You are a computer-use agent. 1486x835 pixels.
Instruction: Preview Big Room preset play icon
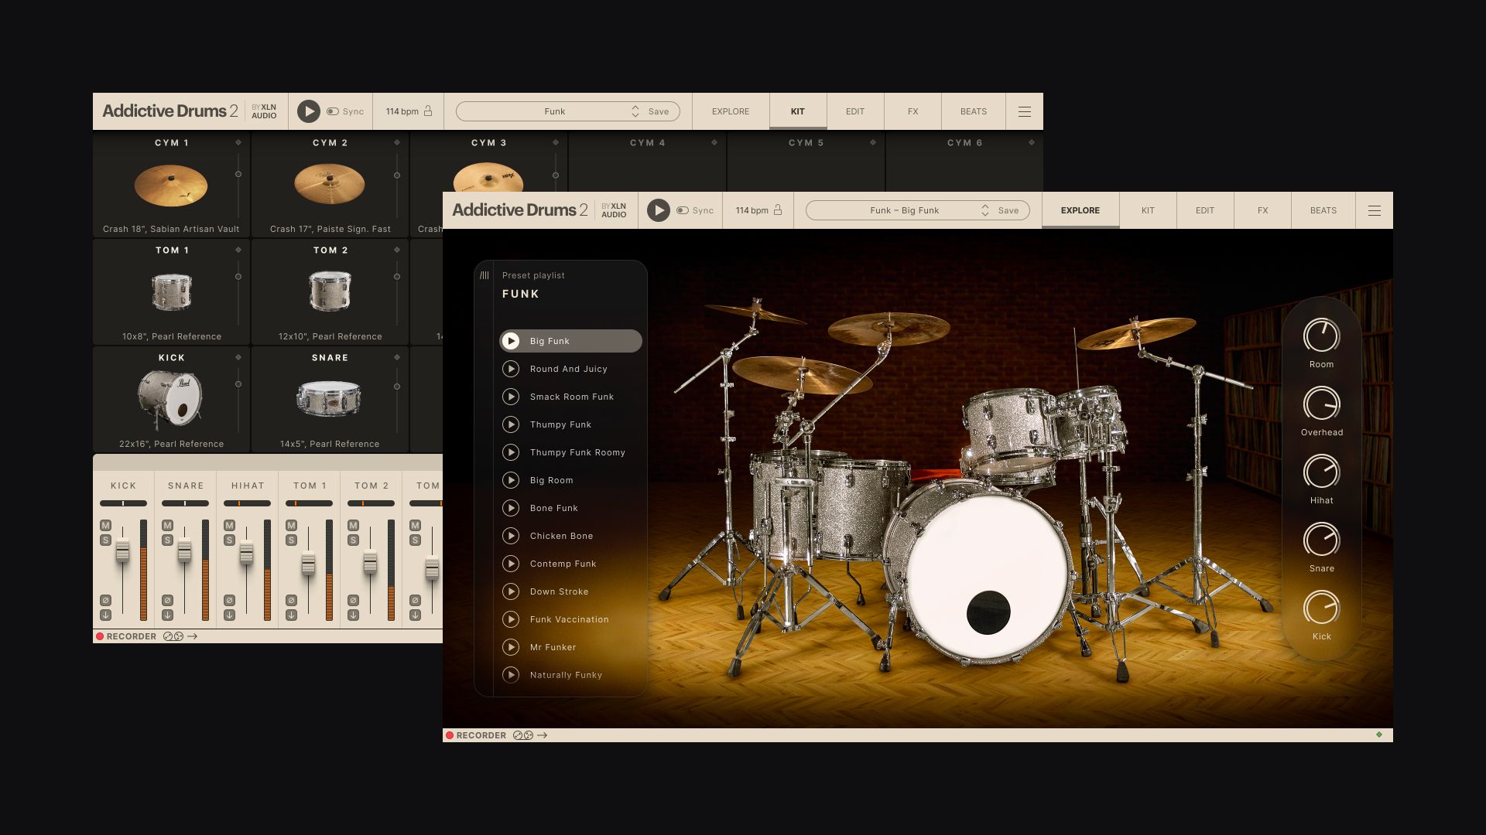[511, 480]
